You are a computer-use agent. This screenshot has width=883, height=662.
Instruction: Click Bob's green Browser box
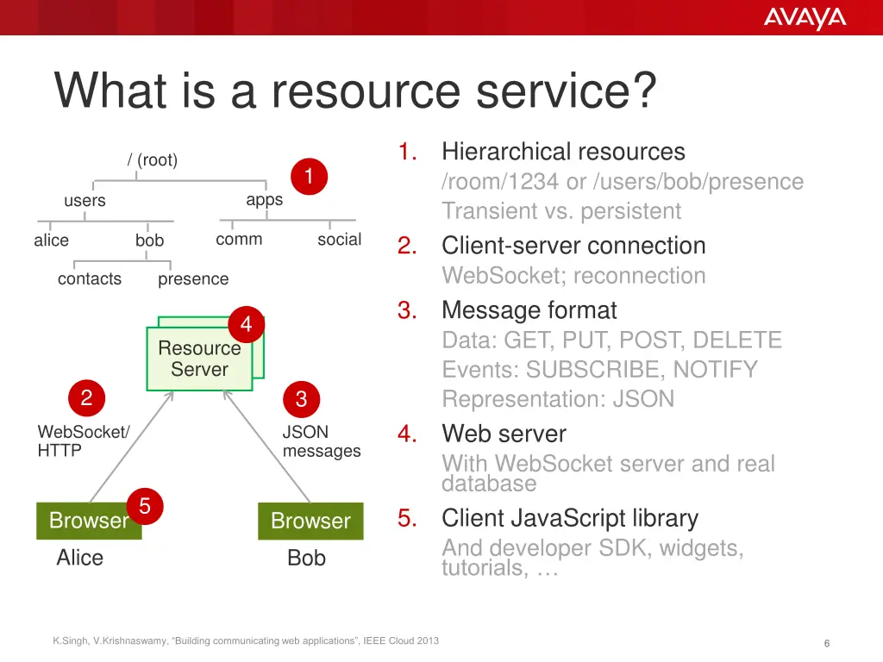coord(310,521)
